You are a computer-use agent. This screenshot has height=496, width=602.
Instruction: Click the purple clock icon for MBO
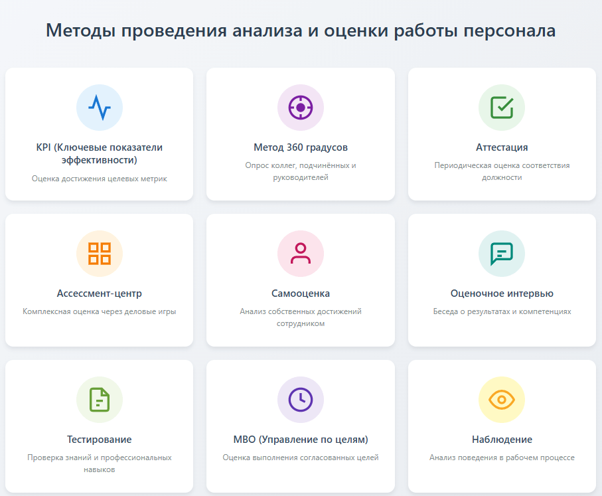(x=301, y=400)
